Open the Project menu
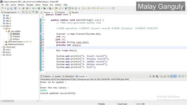The width and height of the screenshot is (187, 105). [x=45, y=5]
